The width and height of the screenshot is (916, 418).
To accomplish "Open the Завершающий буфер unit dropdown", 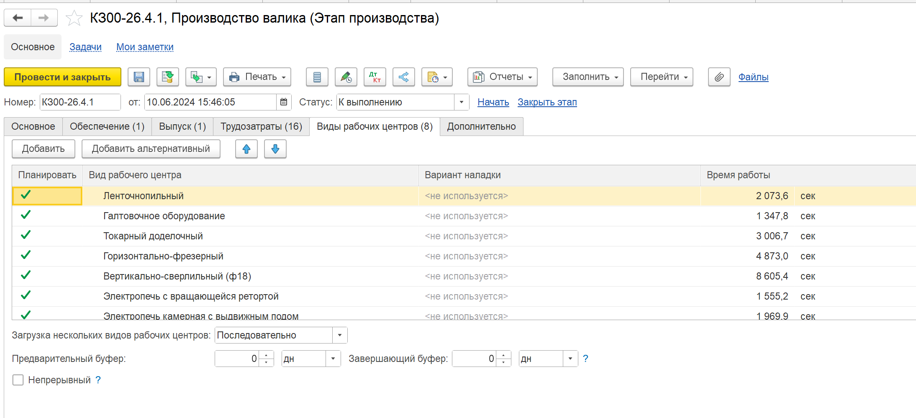I will click(x=570, y=359).
